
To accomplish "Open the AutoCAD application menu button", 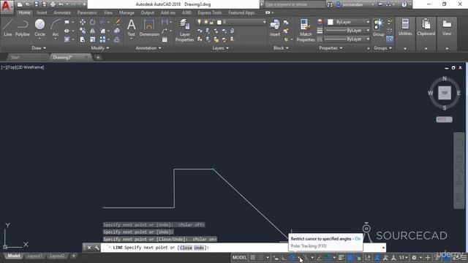I will tap(7, 7).
